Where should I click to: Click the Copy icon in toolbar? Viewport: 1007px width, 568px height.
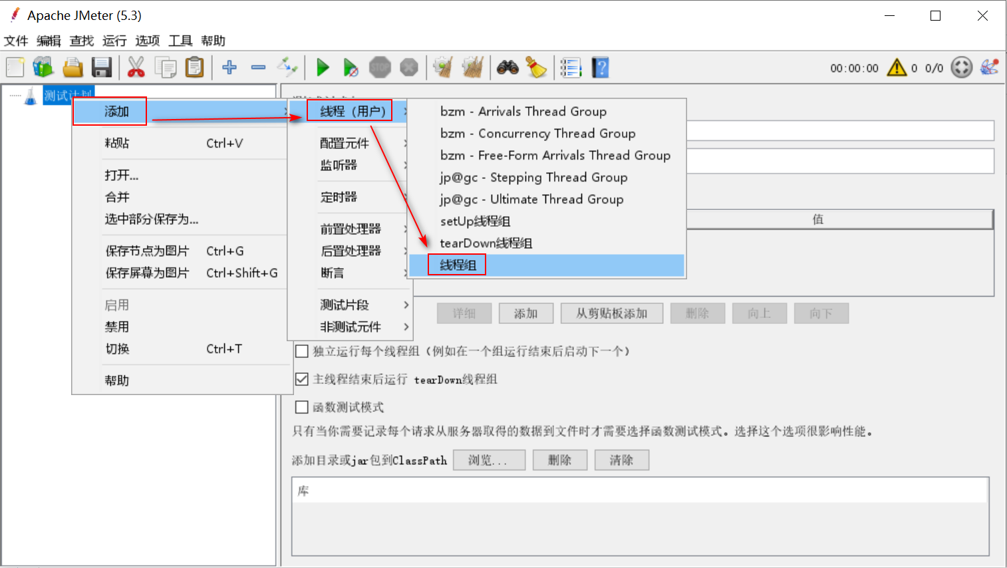[x=166, y=67]
